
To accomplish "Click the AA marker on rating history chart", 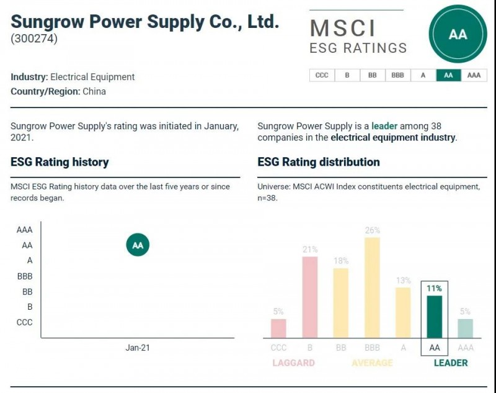I will [x=138, y=245].
